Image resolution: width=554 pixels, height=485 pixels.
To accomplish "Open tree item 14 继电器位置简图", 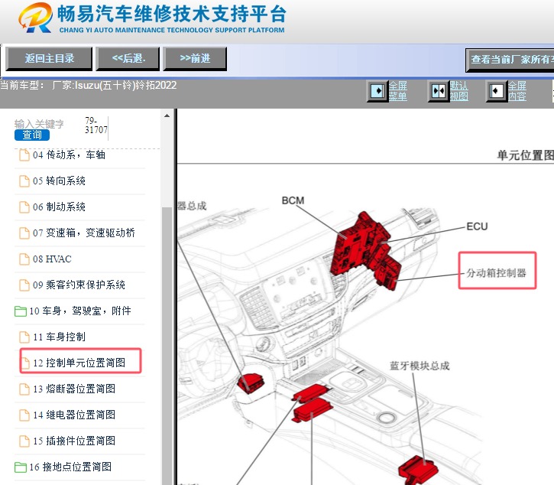I will pos(74,415).
